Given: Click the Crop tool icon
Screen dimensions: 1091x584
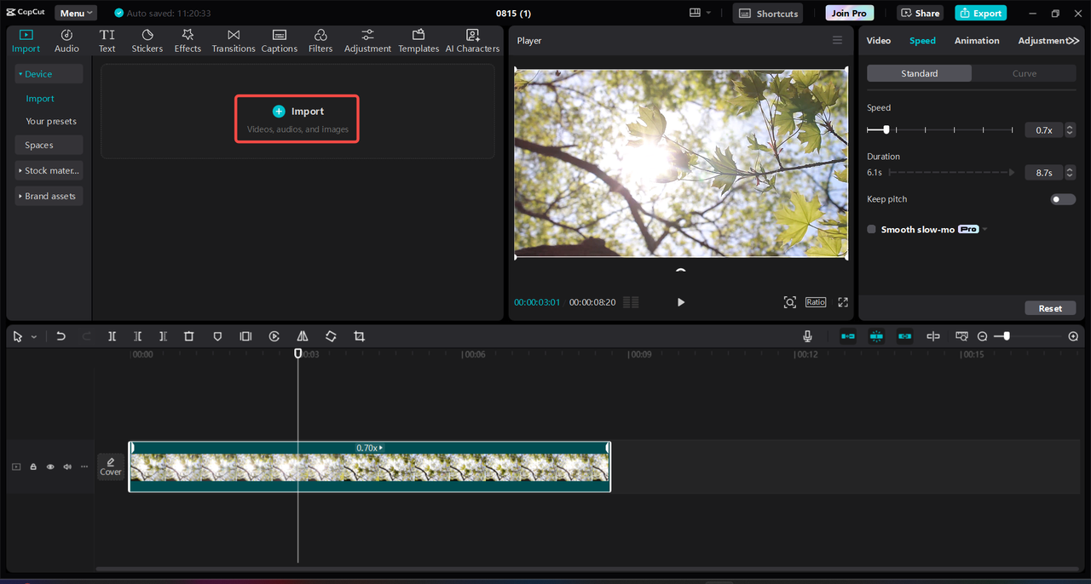Looking at the screenshot, I should click(x=359, y=336).
